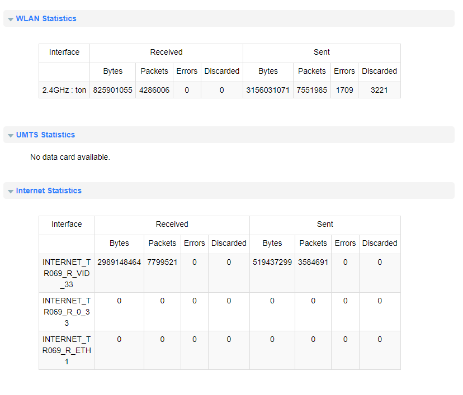Click WLAN table Received column header
463x395 pixels.
coord(166,52)
